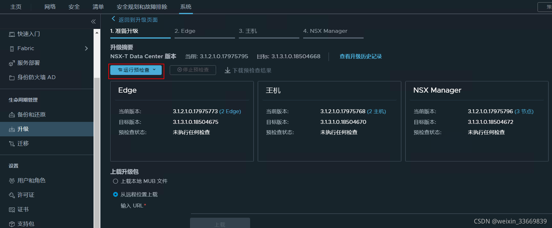
Task: Click the back arrow beside 返回到升级页面
Action: 113,19
